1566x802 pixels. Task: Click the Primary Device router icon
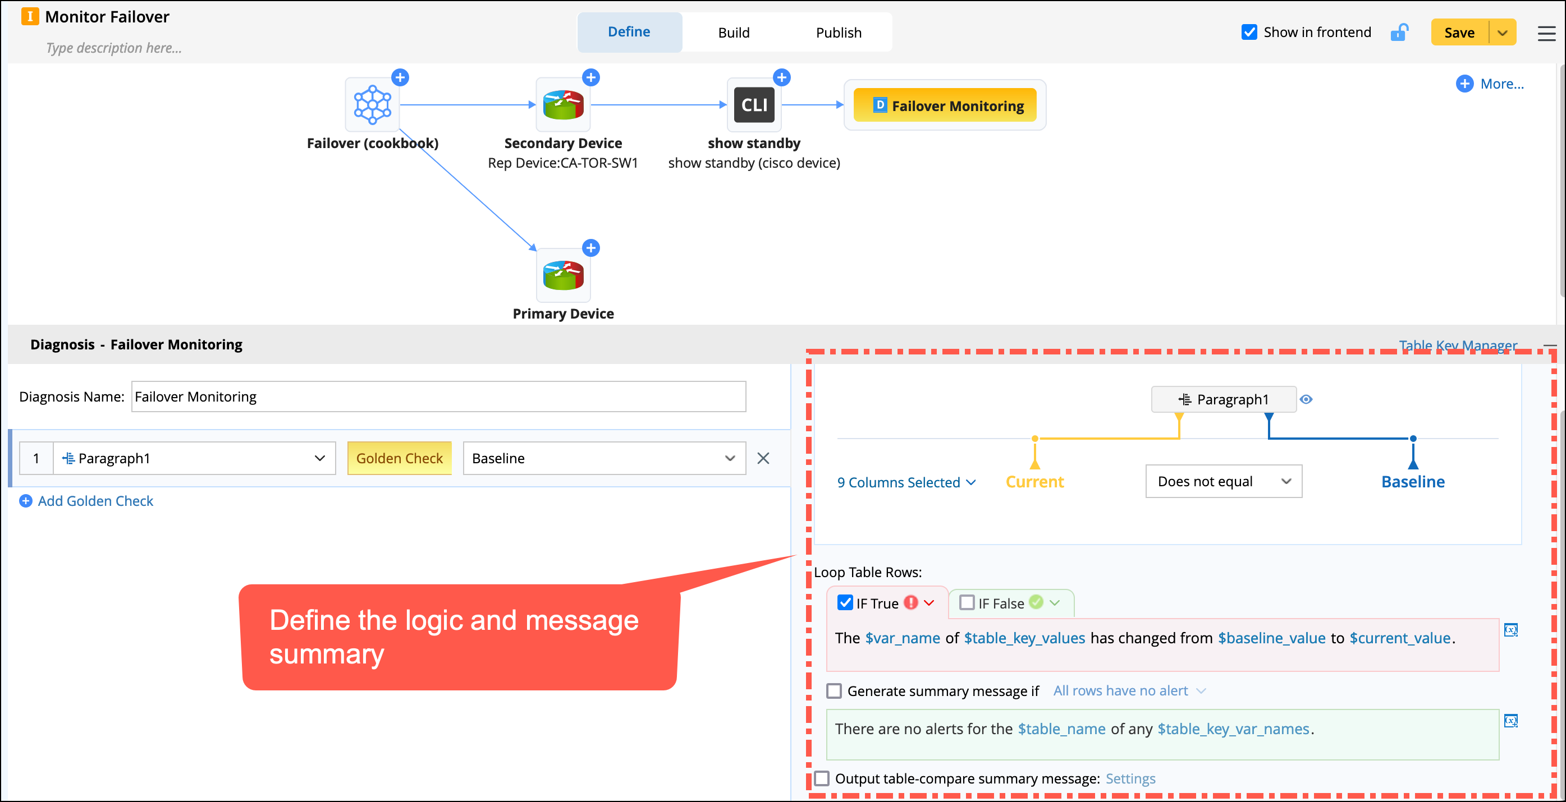pos(563,275)
